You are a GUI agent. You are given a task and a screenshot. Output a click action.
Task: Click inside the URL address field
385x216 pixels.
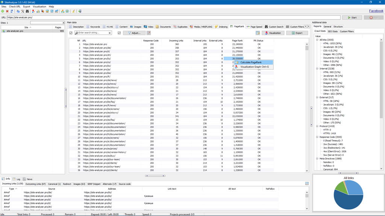(173, 18)
